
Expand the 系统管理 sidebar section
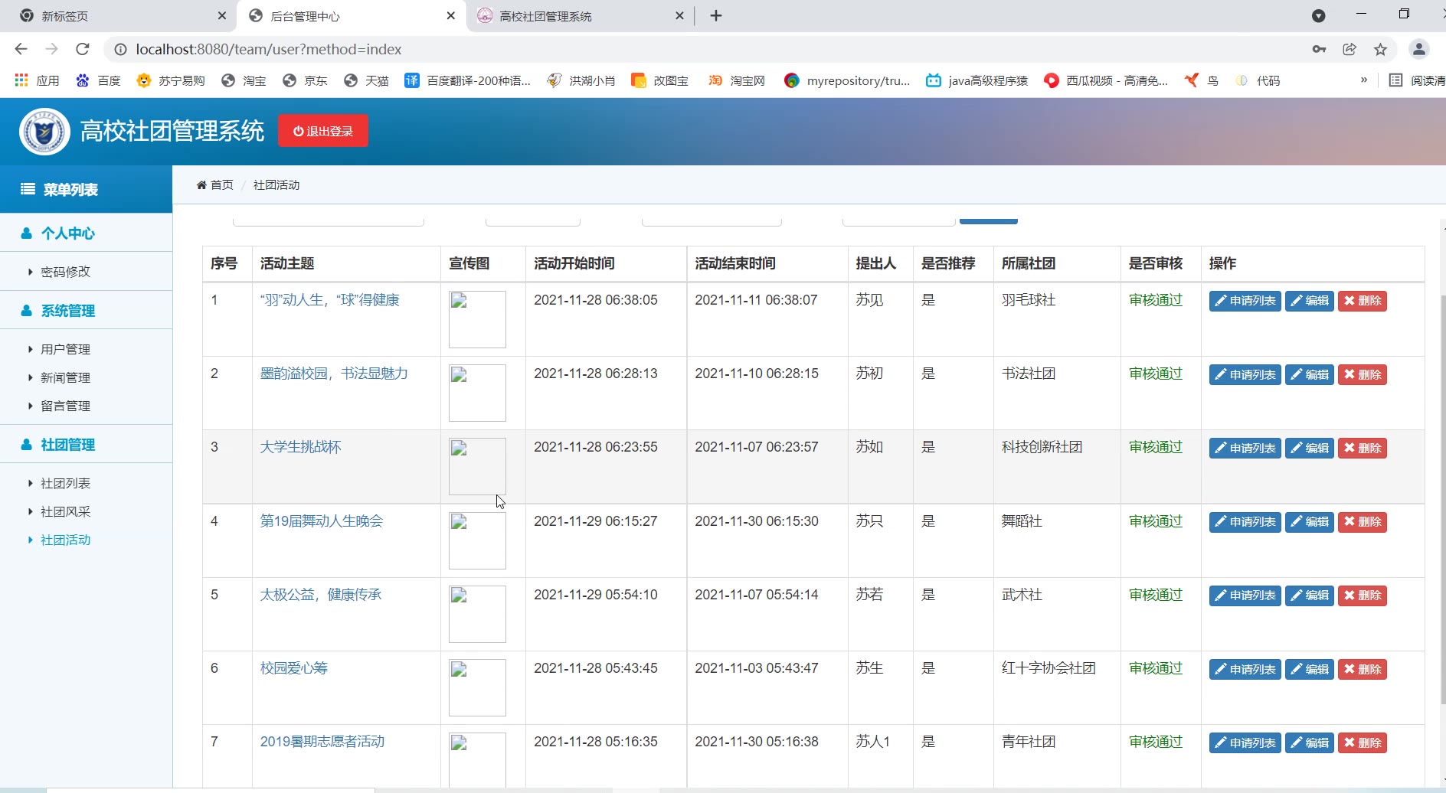(x=67, y=311)
